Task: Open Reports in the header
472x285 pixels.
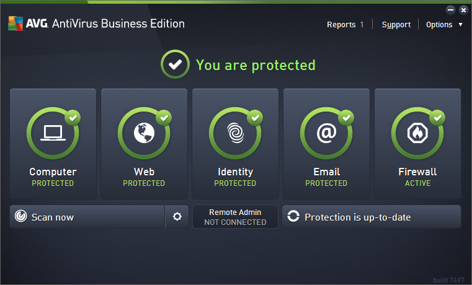Action: click(341, 25)
